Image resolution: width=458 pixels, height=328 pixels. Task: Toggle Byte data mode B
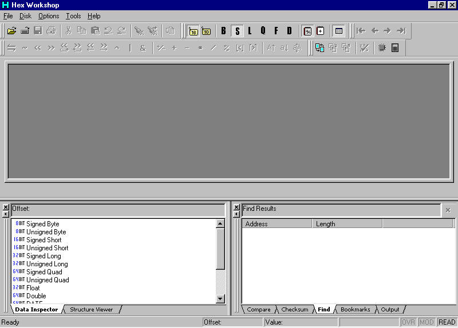223,31
